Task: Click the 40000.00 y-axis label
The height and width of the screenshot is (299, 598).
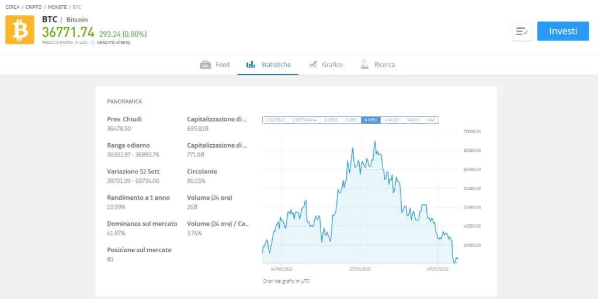Action: [x=472, y=245]
